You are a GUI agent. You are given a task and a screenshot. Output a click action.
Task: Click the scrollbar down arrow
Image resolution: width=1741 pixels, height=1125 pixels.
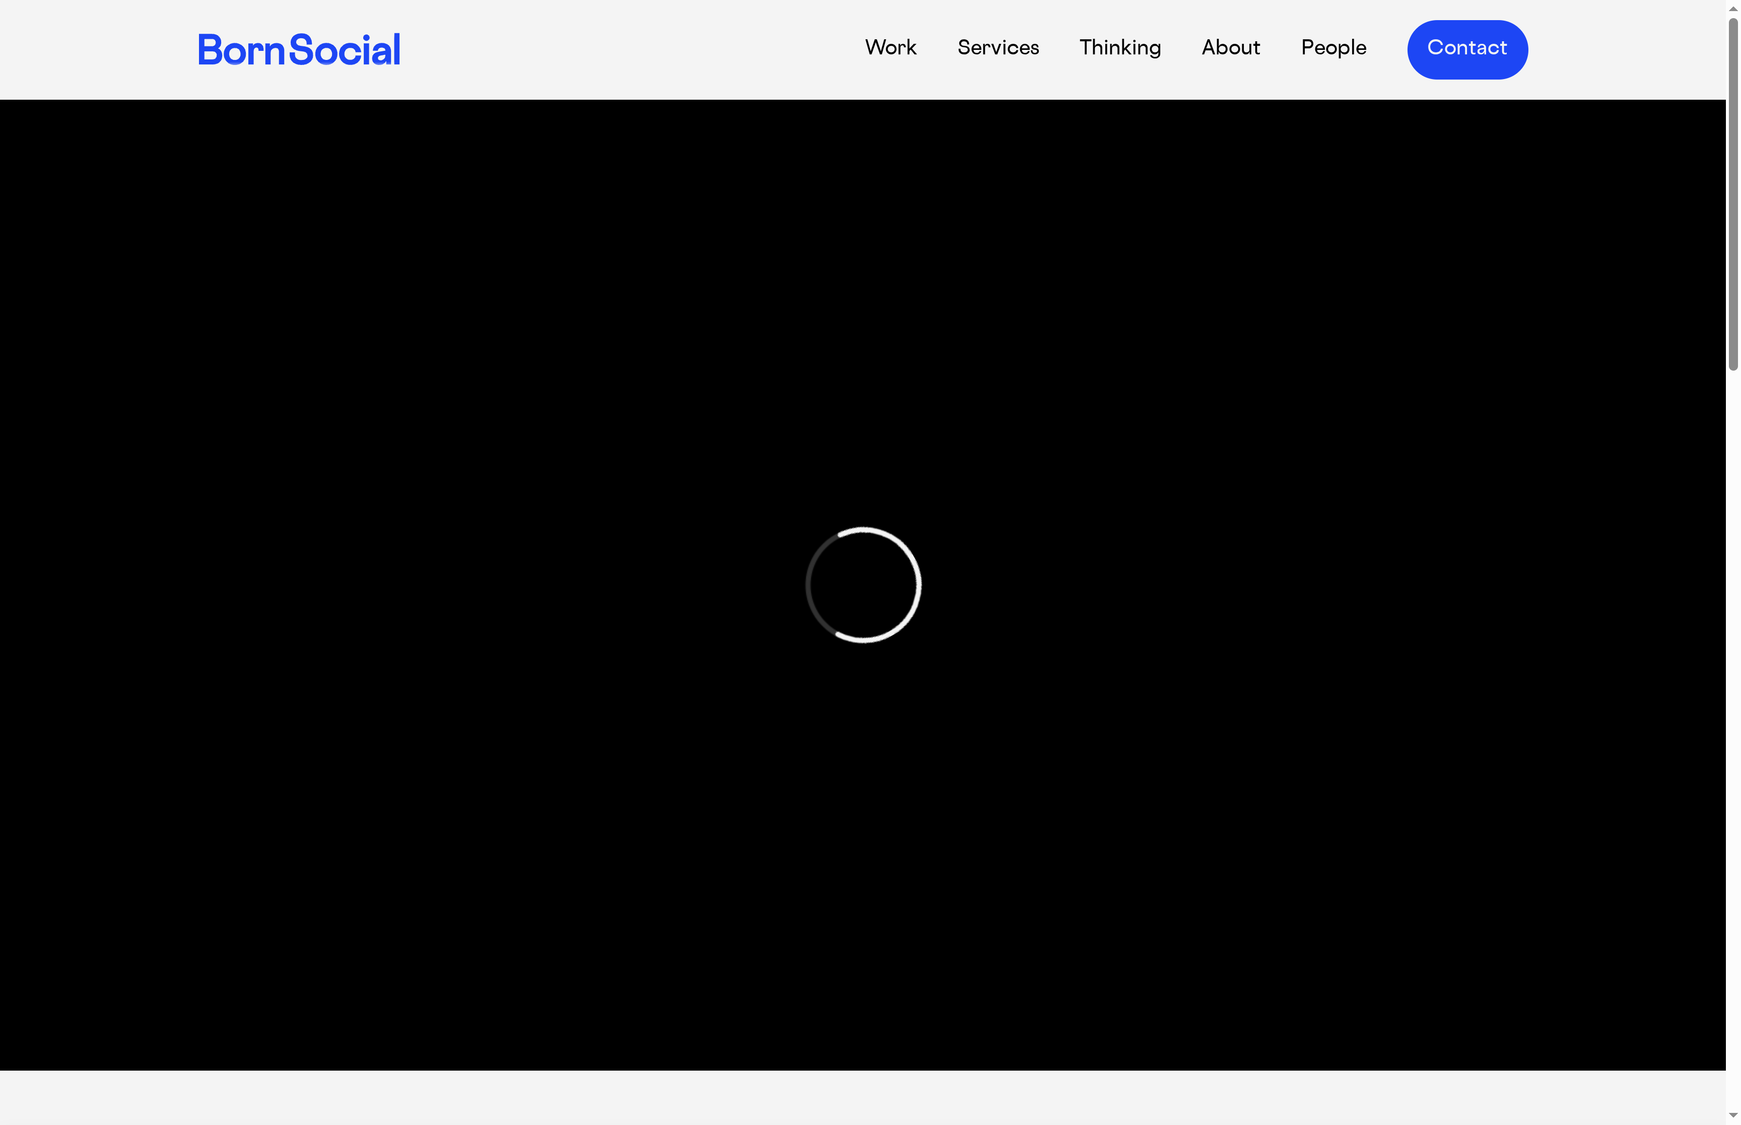[x=1732, y=1116]
